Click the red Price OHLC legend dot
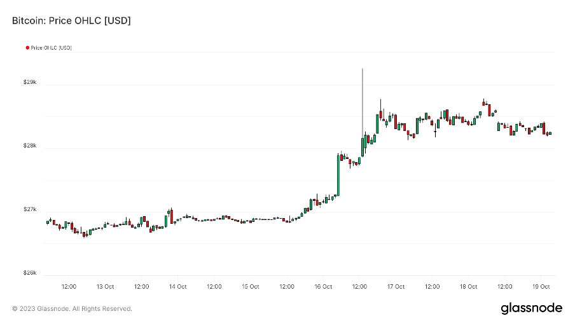The image size is (575, 323). tap(27, 48)
